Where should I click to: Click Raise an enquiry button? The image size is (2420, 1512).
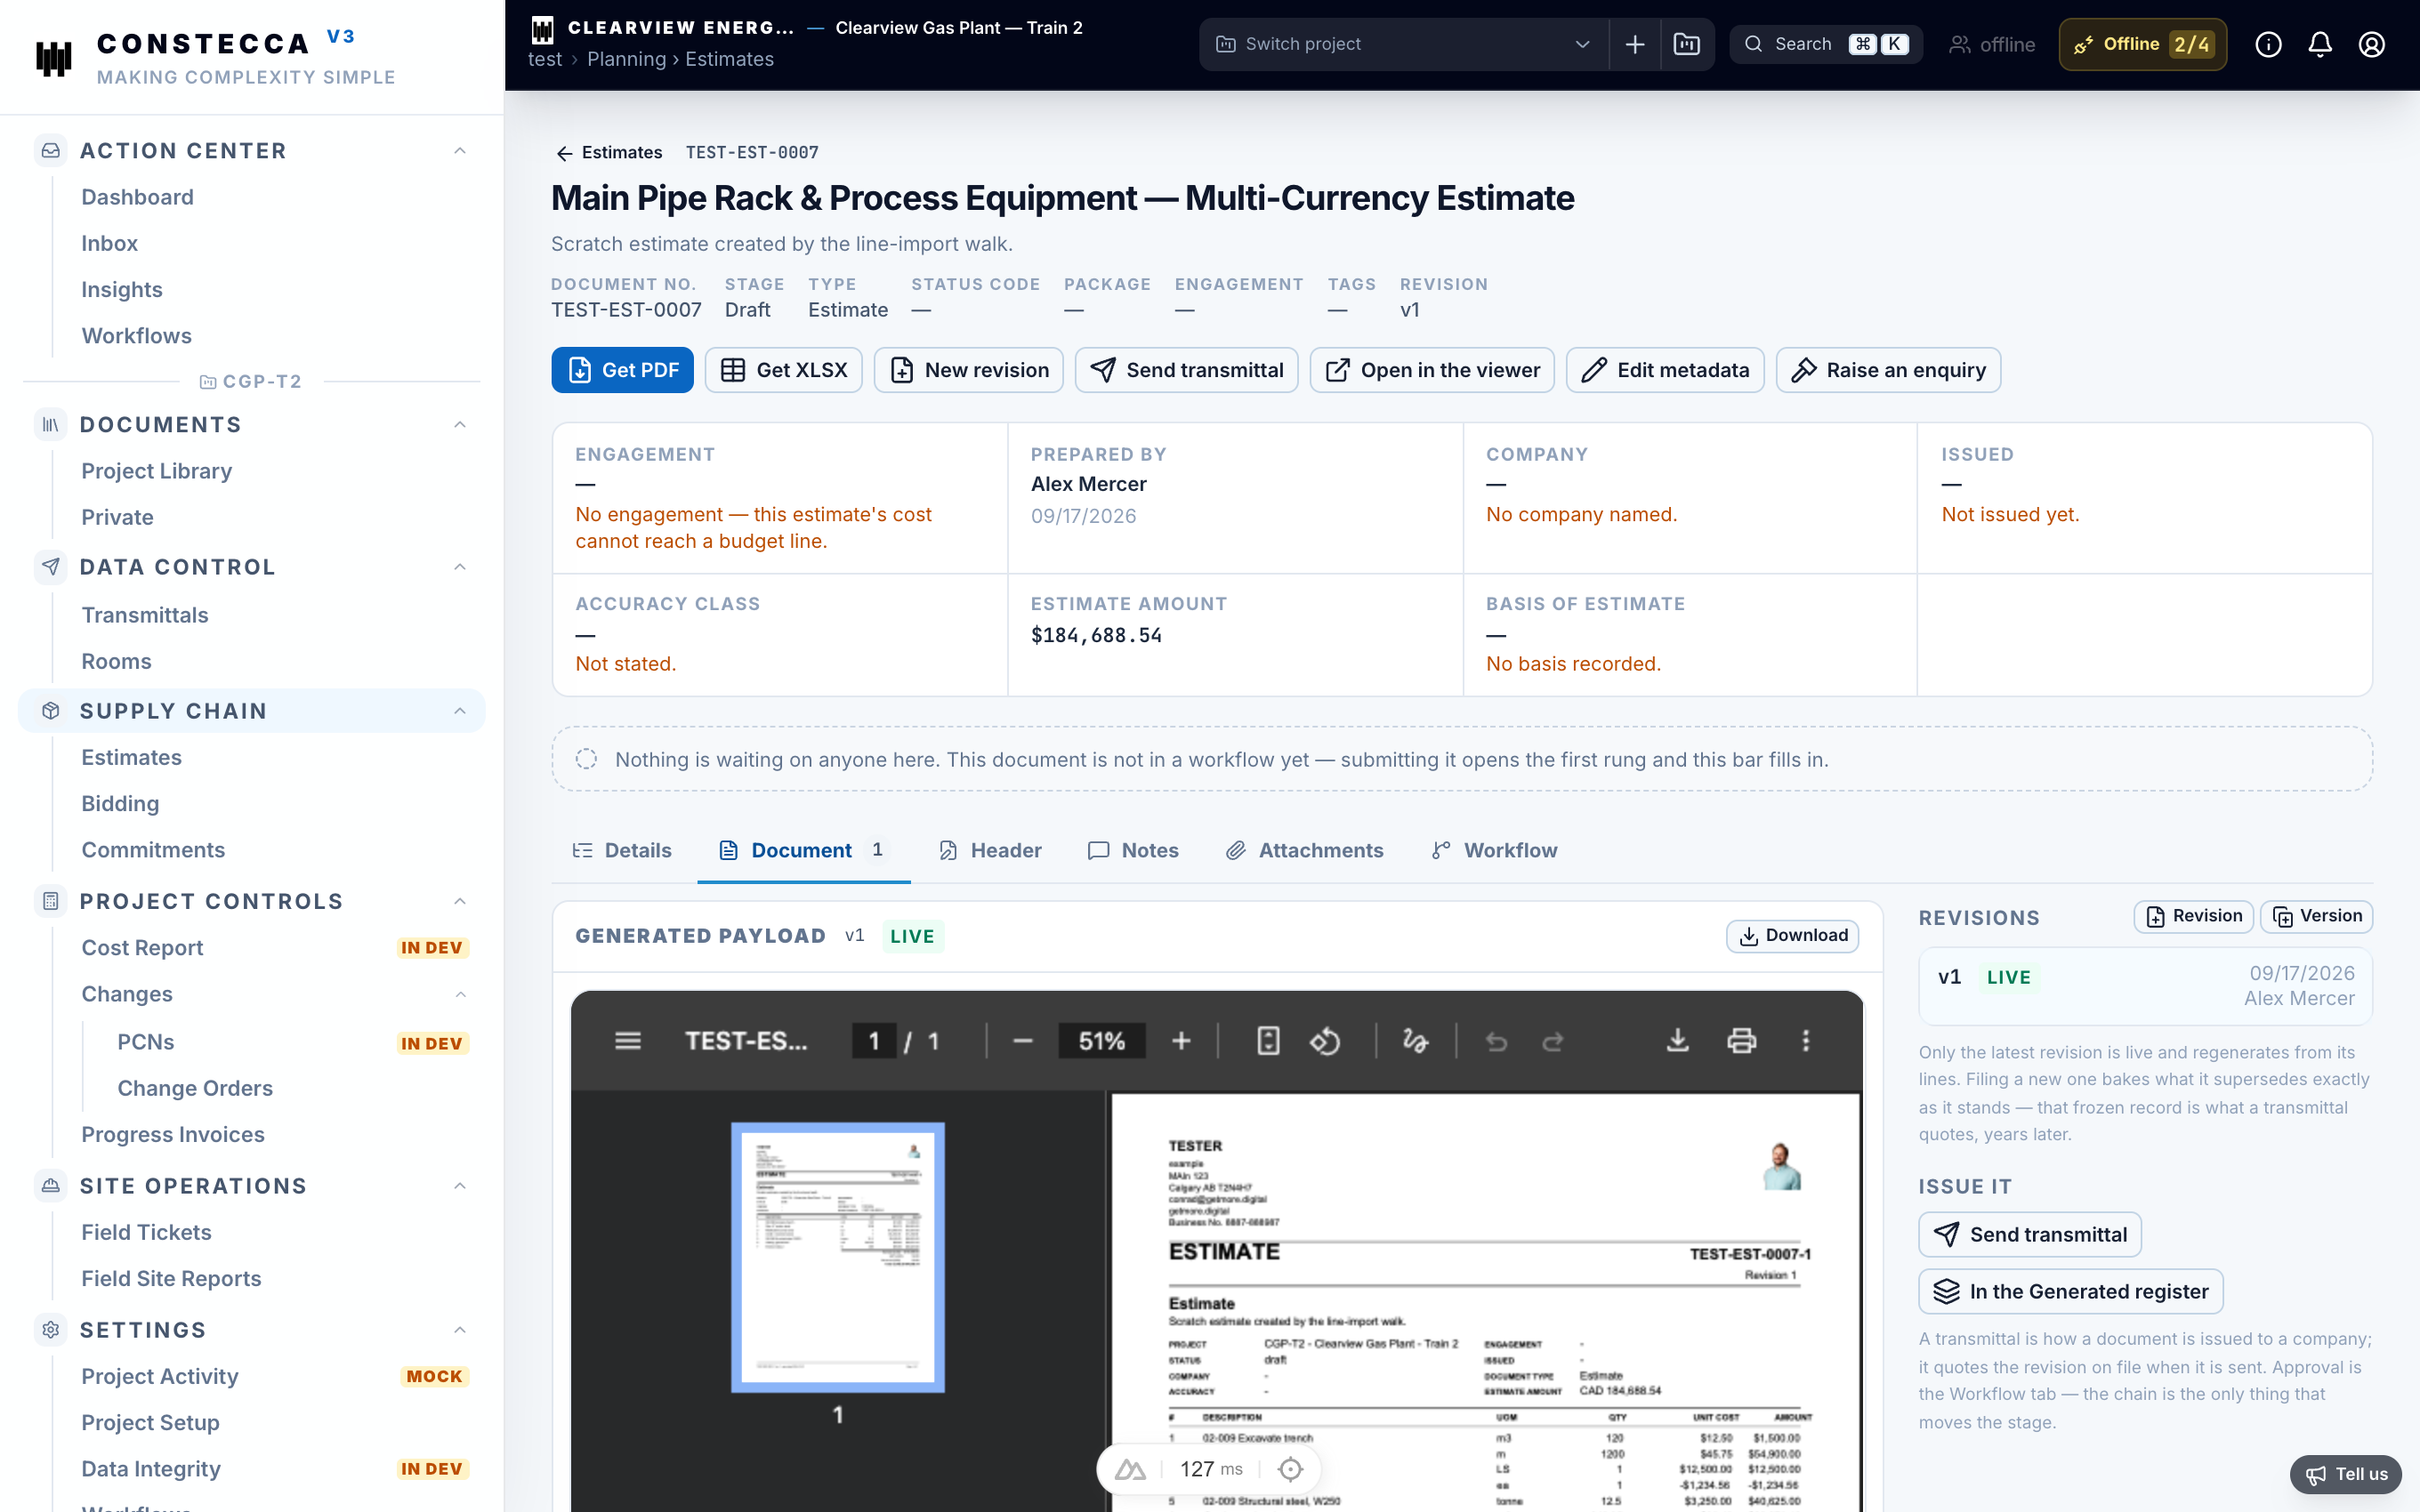pyautogui.click(x=1888, y=370)
